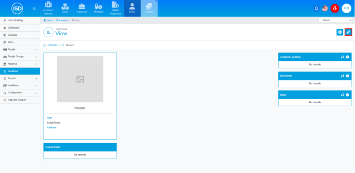The width and height of the screenshot is (355, 173).
Task: Open the Accident / Incident module
Action: click(x=48, y=8)
